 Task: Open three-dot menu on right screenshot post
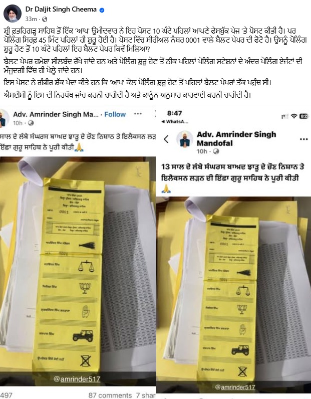point(304,139)
